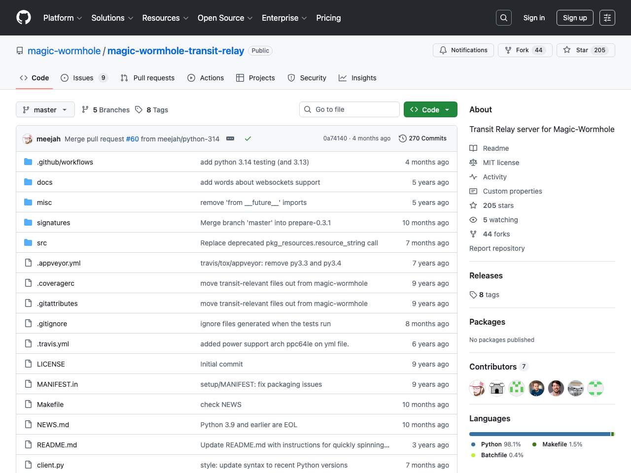Expand the green Code dropdown button

pos(430,109)
